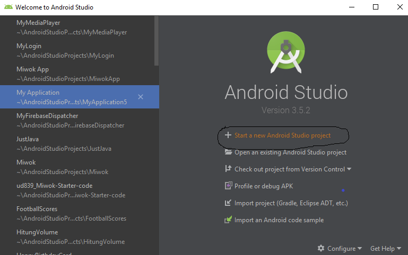Open recent project MyFirebaseDispatcher

[x=80, y=121]
